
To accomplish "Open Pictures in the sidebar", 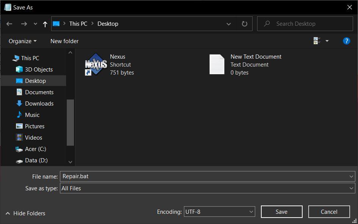I will pyautogui.click(x=35, y=126).
